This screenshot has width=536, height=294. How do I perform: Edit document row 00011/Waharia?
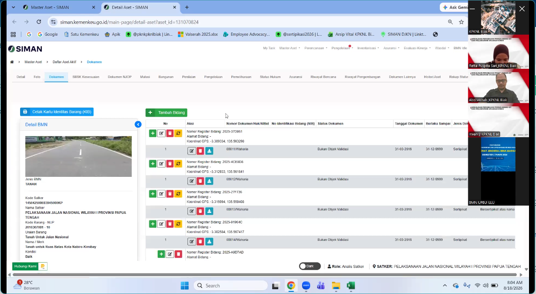[192, 151]
